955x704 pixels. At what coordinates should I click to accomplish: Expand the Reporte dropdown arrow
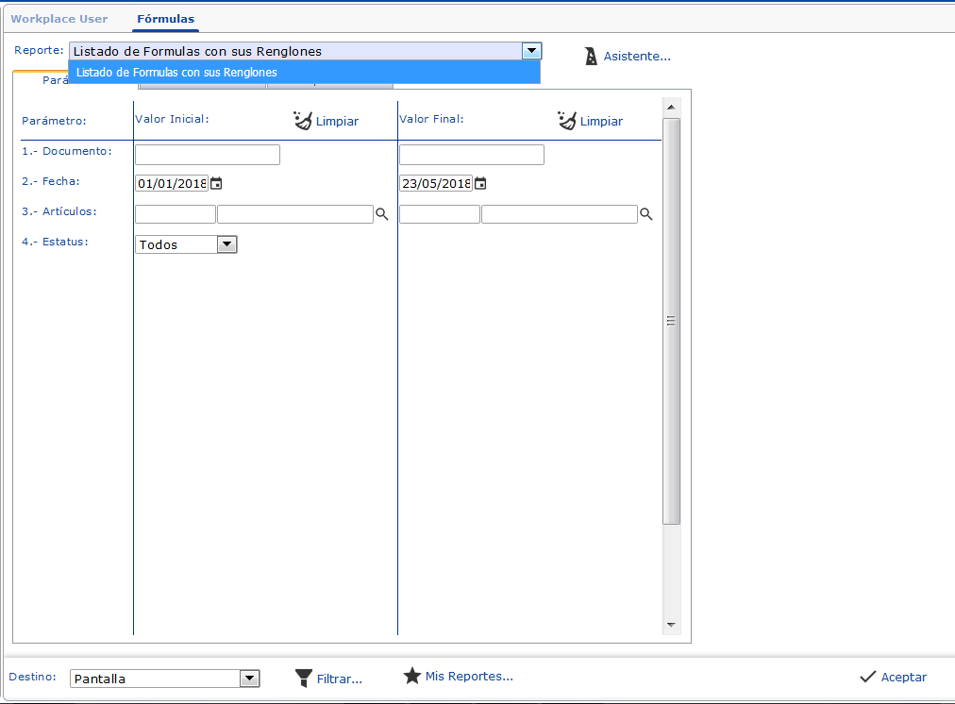[532, 51]
